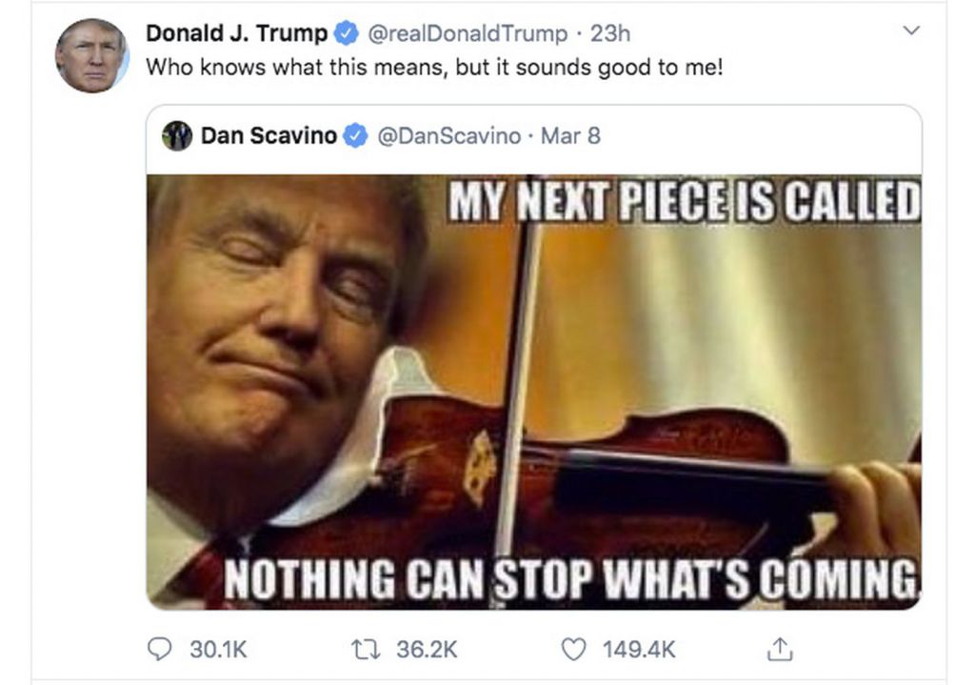Open the violin meme image
The height and width of the screenshot is (685, 975).
coord(534,392)
